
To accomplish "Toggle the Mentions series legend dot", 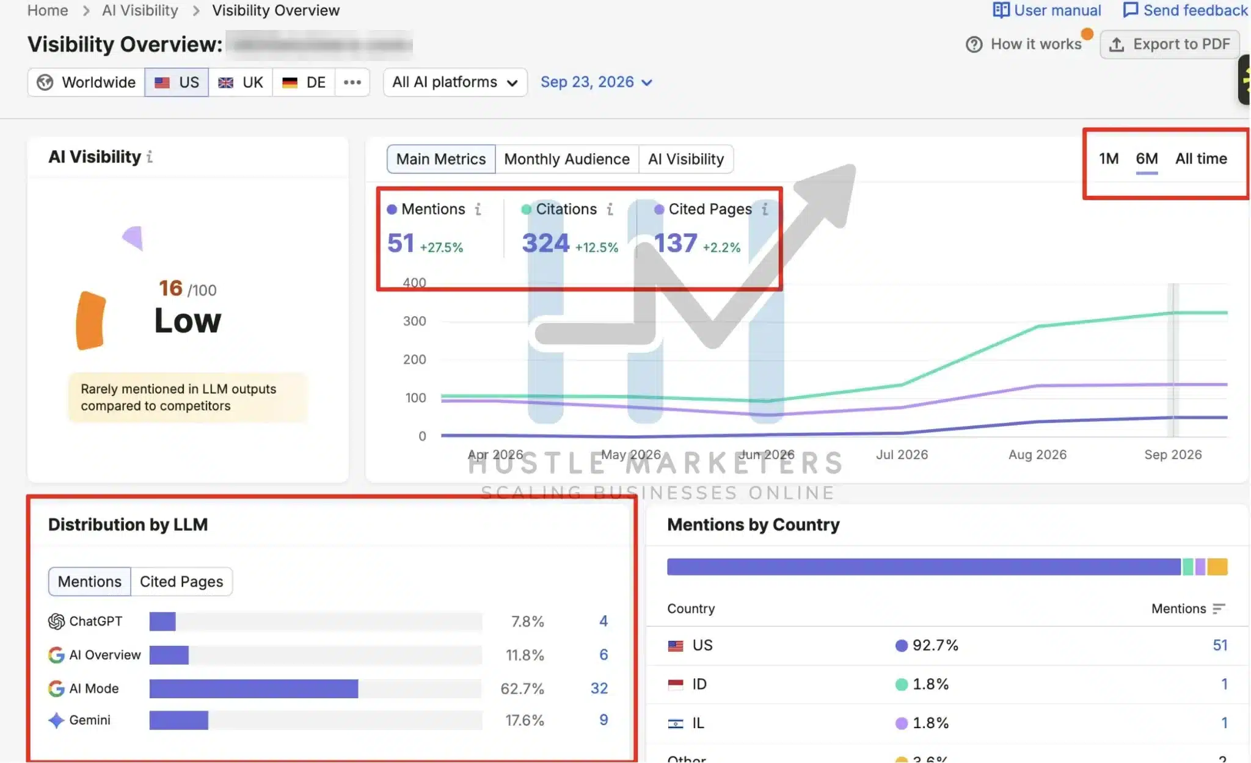I will [x=392, y=209].
